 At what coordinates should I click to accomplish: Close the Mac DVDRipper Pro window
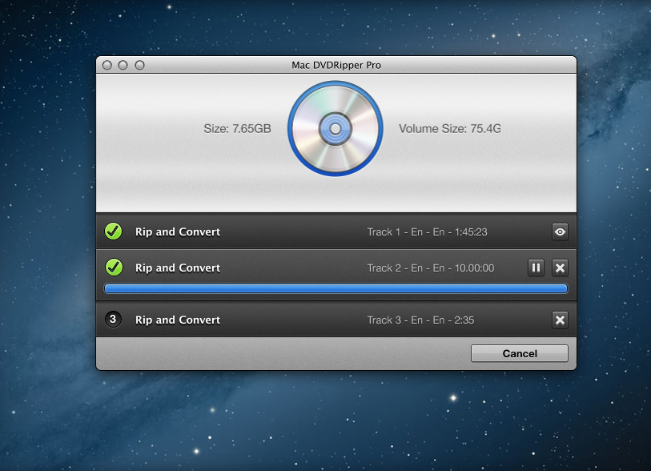[107, 65]
